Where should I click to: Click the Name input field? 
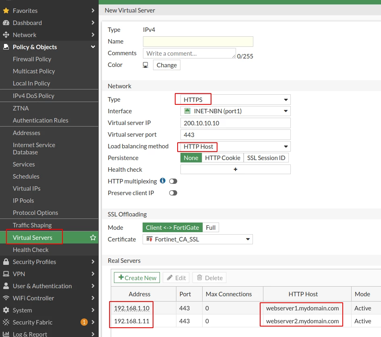click(x=198, y=42)
